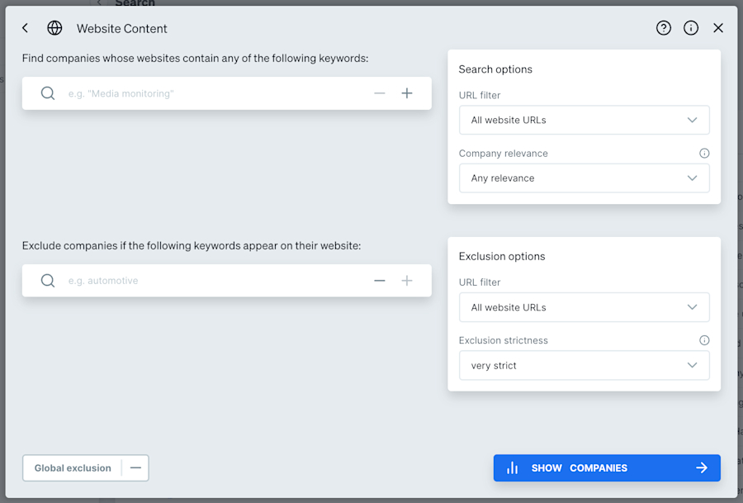This screenshot has height=503, width=743.
Task: Remove a keyword row with the minus button
Action: (x=380, y=93)
